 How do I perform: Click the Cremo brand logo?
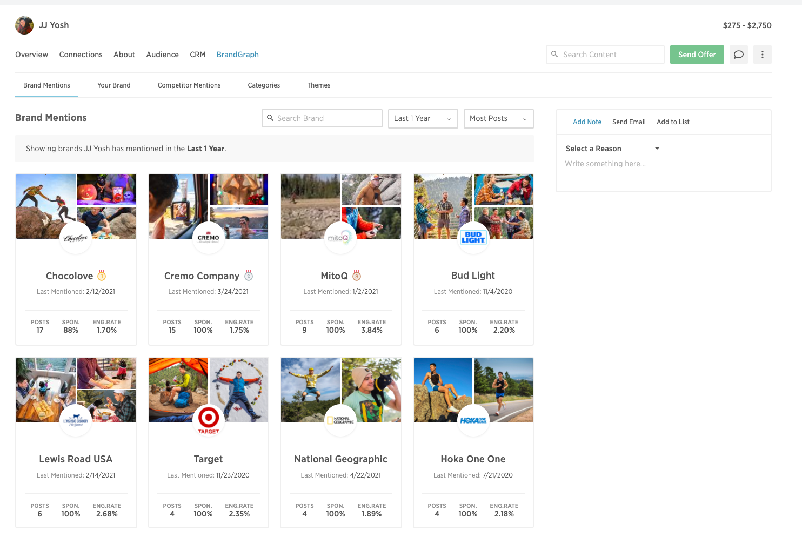pyautogui.click(x=209, y=238)
